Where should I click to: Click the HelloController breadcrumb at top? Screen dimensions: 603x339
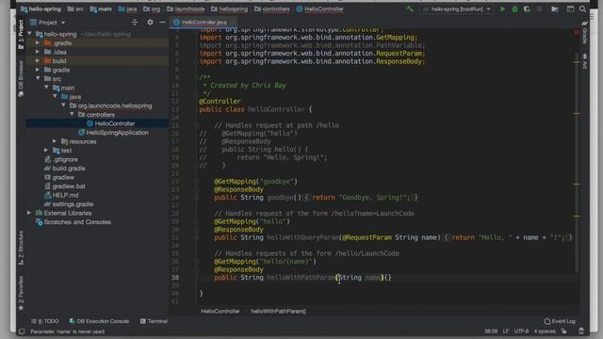320,8
